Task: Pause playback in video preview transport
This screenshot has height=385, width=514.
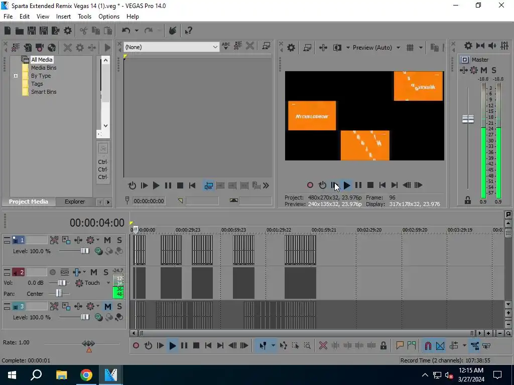Action: point(358,185)
